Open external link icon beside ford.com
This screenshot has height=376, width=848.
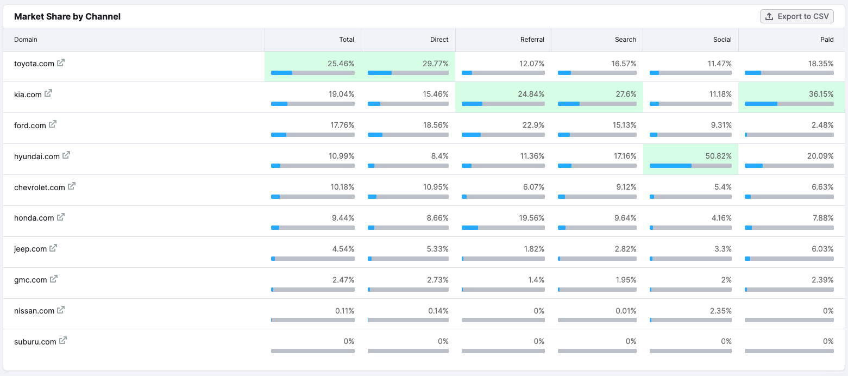coord(53,124)
